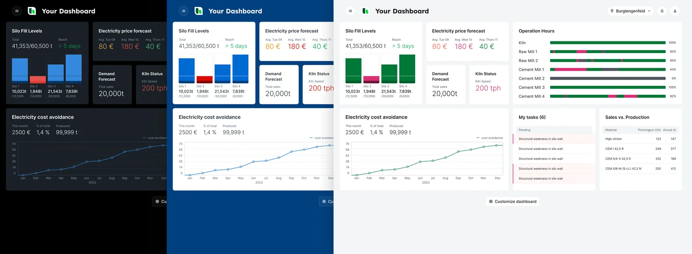Click the Material column header
Screen dimensions: 692x254
(611, 130)
